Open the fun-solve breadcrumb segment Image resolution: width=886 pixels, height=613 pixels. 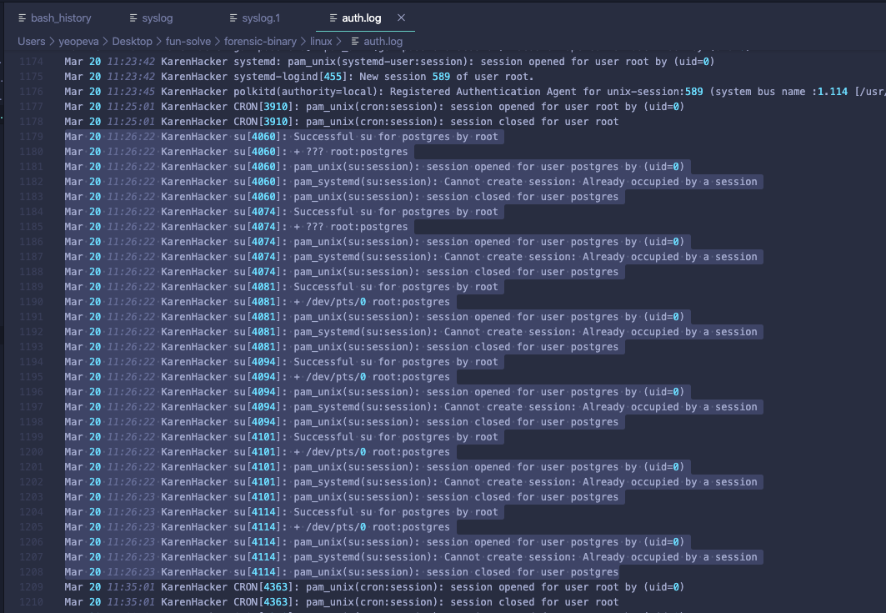click(188, 41)
